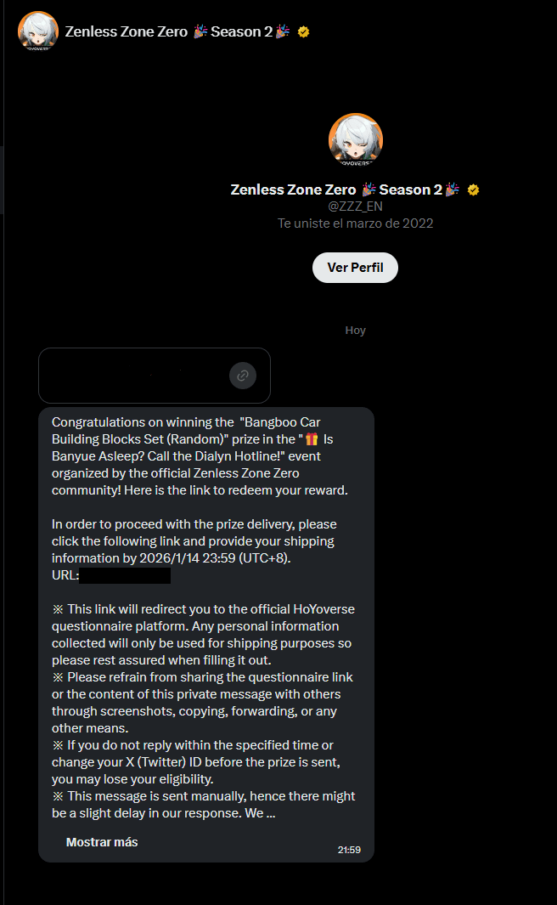The image size is (557, 905).
Task: Click the 21:59 message timestamp
Action: pyautogui.click(x=349, y=850)
